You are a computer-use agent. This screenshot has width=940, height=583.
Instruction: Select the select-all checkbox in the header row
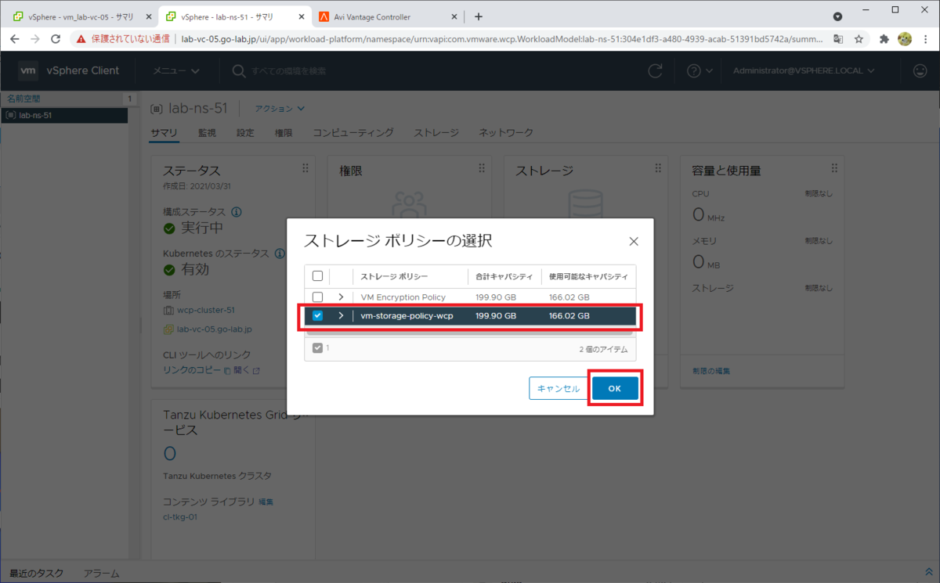pos(317,275)
